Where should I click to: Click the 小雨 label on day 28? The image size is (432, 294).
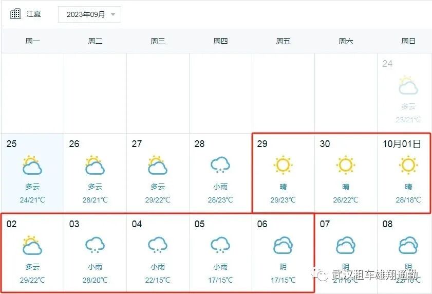click(220, 187)
